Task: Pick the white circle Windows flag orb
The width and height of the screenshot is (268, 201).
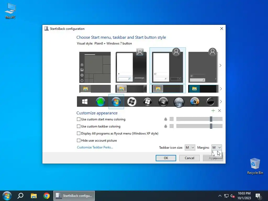Action: 132,102
